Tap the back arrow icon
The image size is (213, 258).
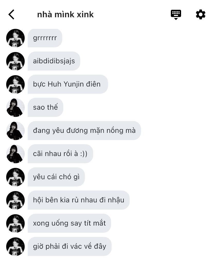pos(11,14)
